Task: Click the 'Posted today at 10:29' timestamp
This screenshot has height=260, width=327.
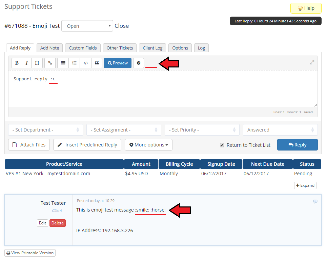Action: 96,201
